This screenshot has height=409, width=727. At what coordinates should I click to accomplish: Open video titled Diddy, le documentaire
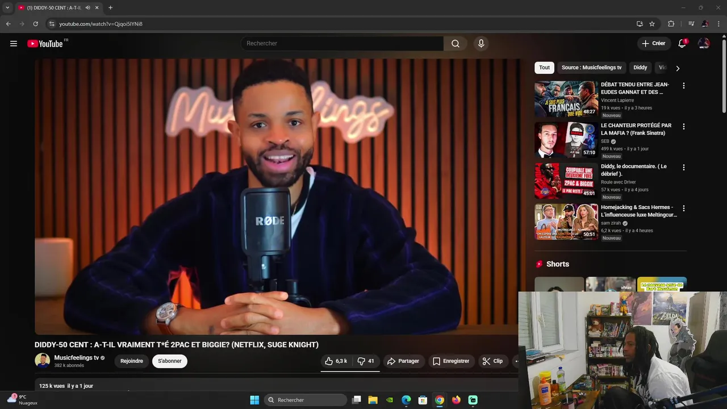[x=634, y=170]
